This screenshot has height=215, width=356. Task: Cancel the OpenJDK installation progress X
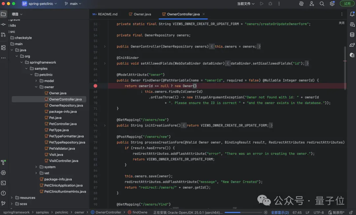click(266, 212)
